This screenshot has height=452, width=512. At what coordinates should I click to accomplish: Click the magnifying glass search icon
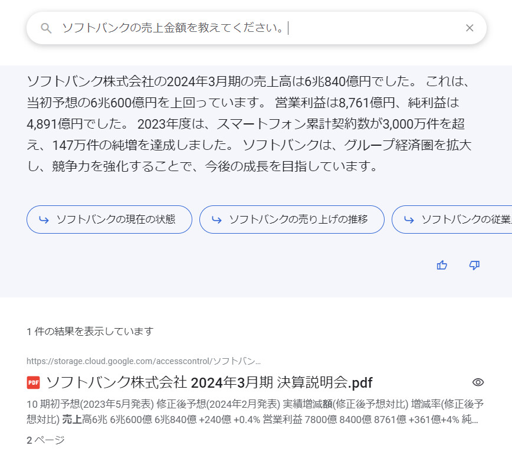pyautogui.click(x=47, y=28)
